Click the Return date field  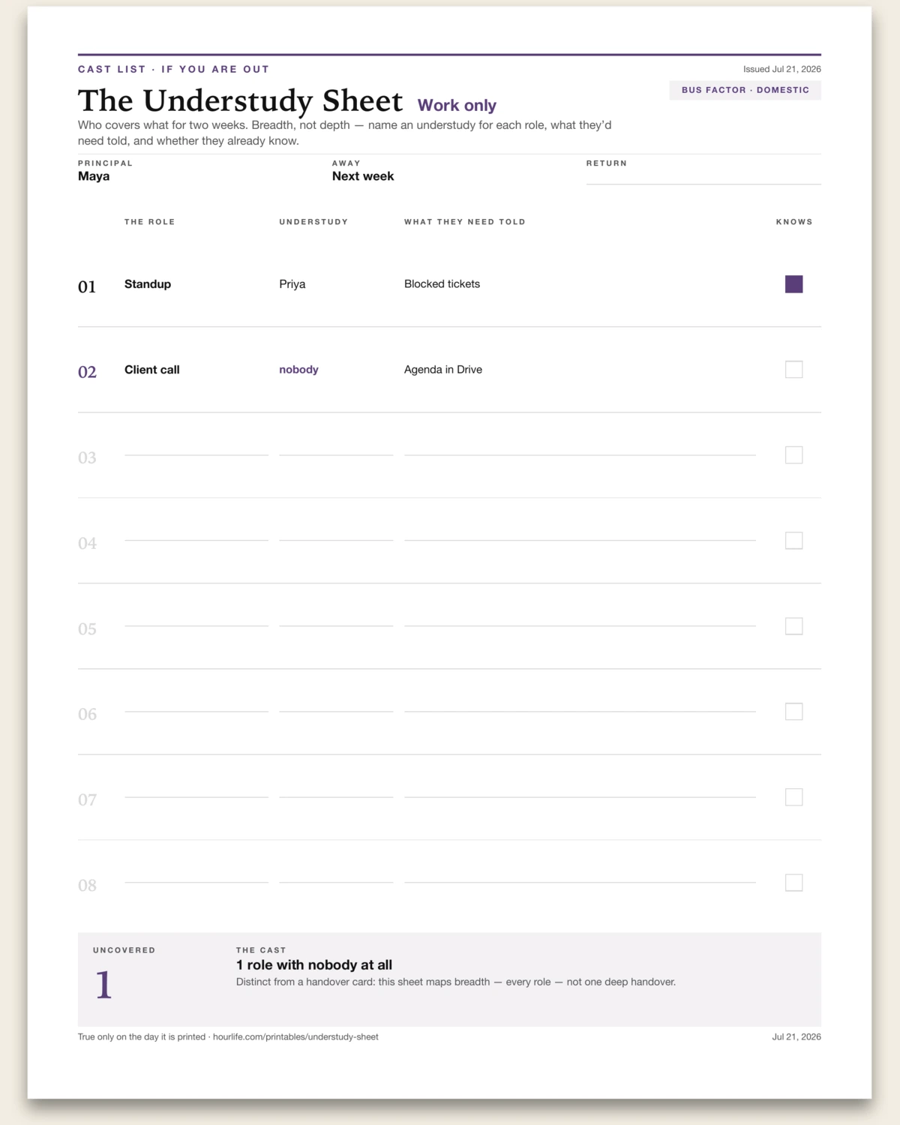[x=703, y=176]
